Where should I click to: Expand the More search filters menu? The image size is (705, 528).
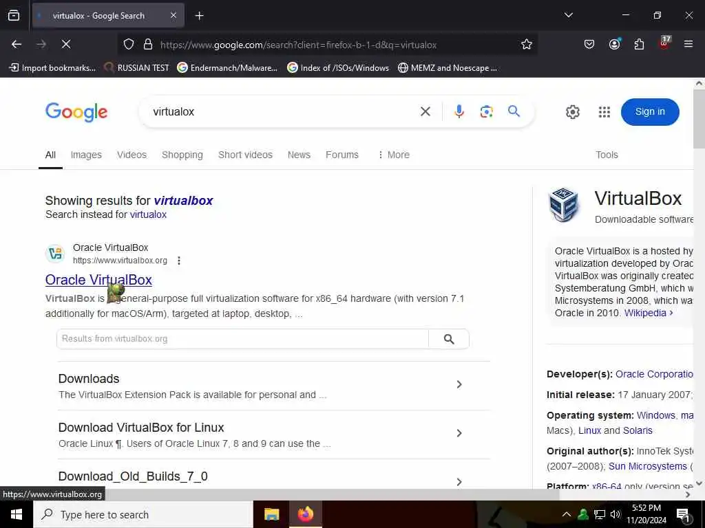pos(393,155)
